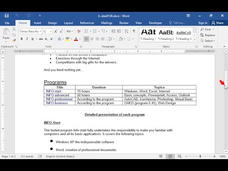Open the font size 12 dropdown

47,31
